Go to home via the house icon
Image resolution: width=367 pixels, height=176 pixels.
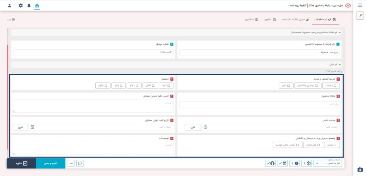(37, 6)
